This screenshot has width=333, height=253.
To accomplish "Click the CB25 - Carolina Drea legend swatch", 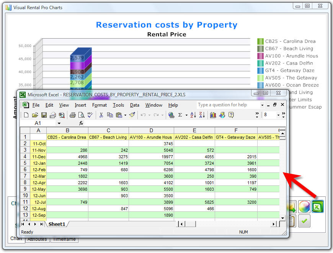I will (260, 41).
